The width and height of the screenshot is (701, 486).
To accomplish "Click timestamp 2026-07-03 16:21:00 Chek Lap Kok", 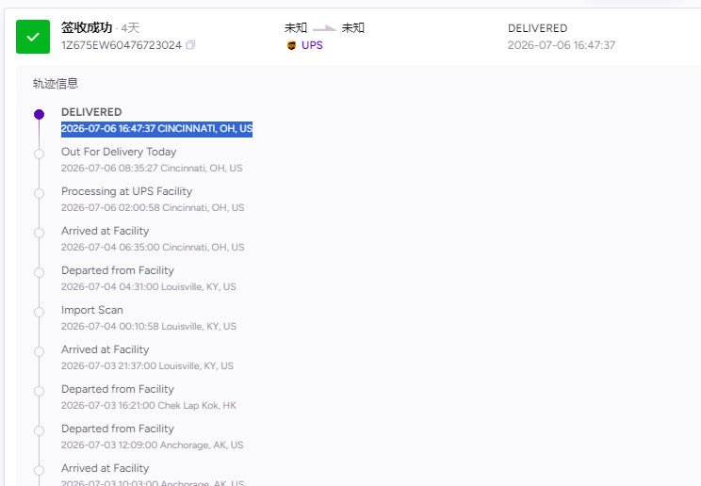I will [x=149, y=406].
